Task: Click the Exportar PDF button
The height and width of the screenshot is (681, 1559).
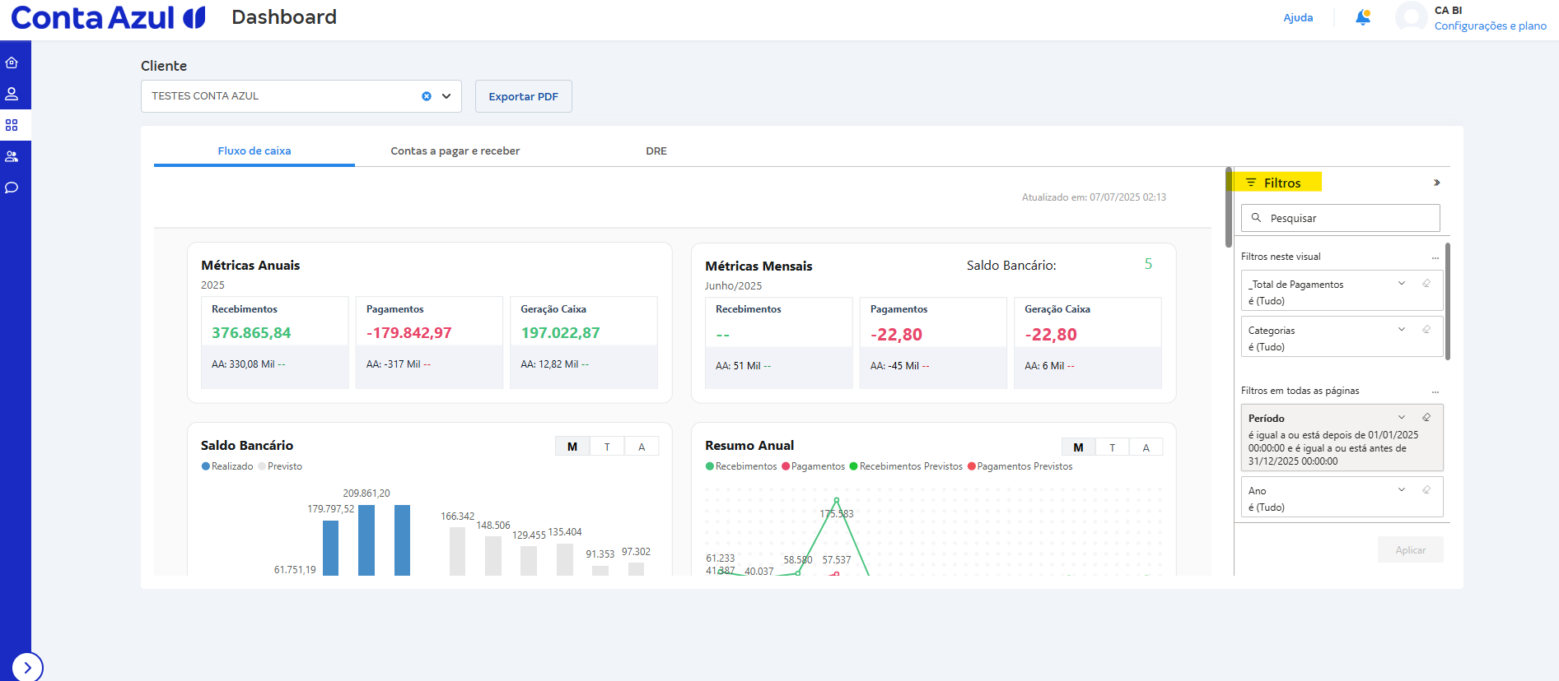Action: pos(523,96)
